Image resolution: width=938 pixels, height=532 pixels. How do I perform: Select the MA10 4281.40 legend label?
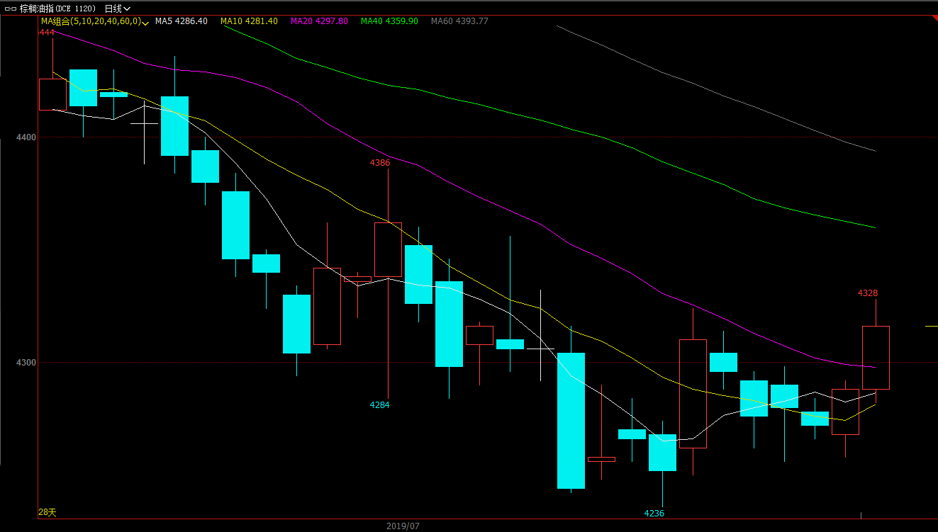pyautogui.click(x=249, y=21)
